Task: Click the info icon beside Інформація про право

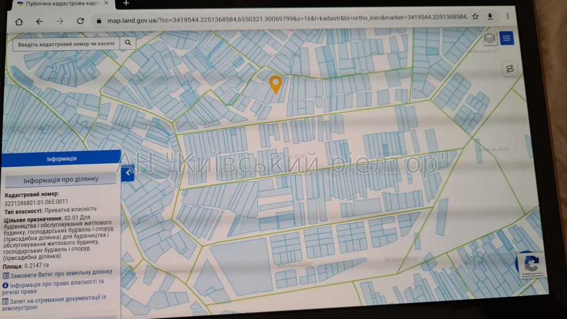Action: pos(5,286)
